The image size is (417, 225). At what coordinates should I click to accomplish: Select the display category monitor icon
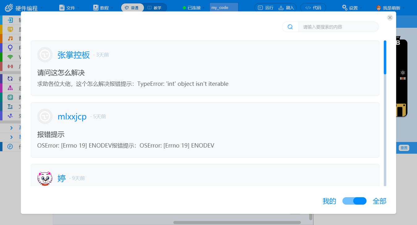[10, 29]
